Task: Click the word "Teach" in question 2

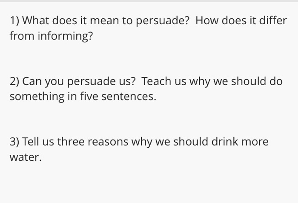Action: 156,81
